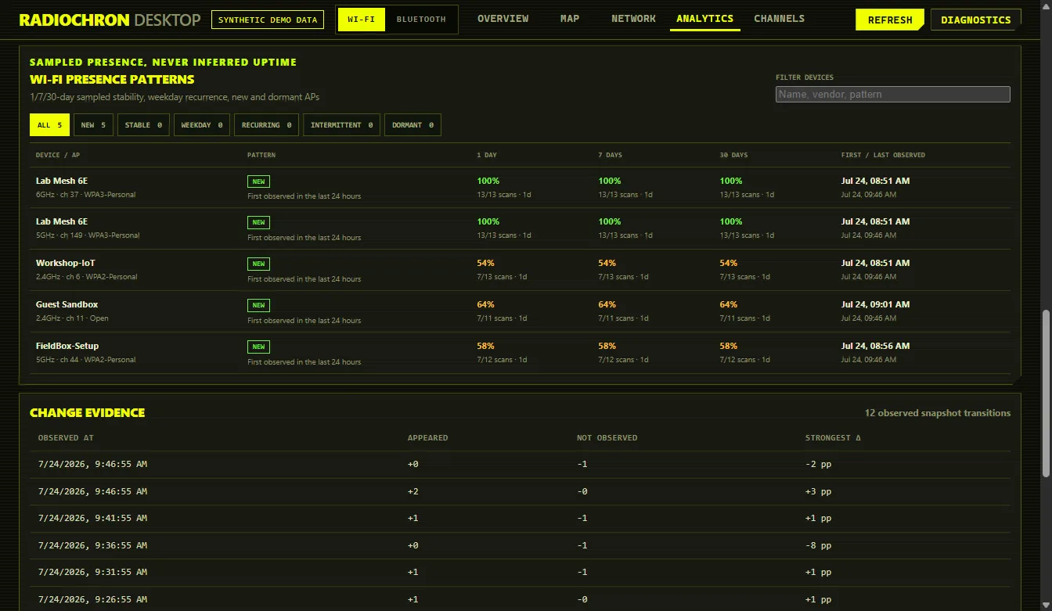Select the 9:26:55 AM change evidence row

coord(520,599)
